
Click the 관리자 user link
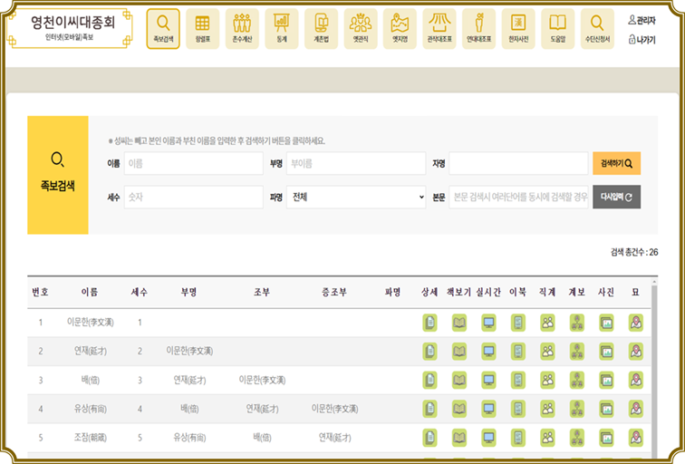click(642, 20)
